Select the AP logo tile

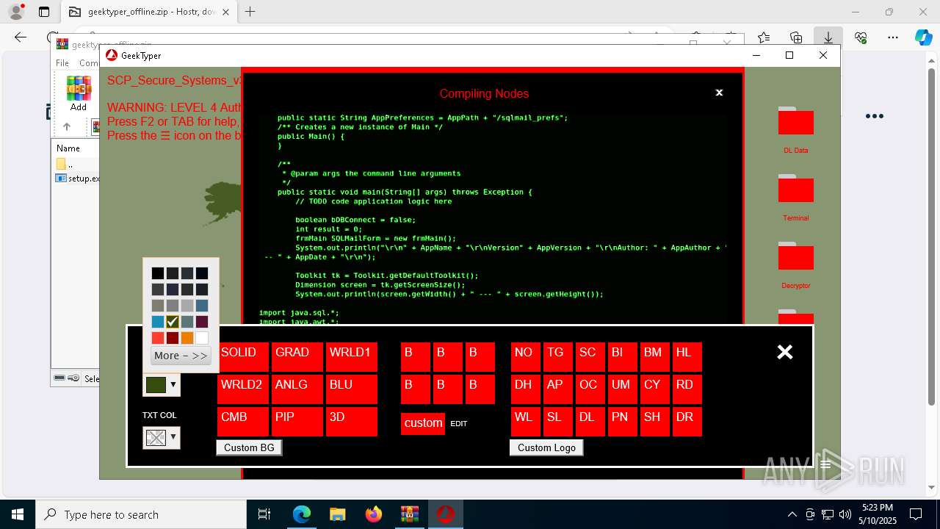coord(558,389)
